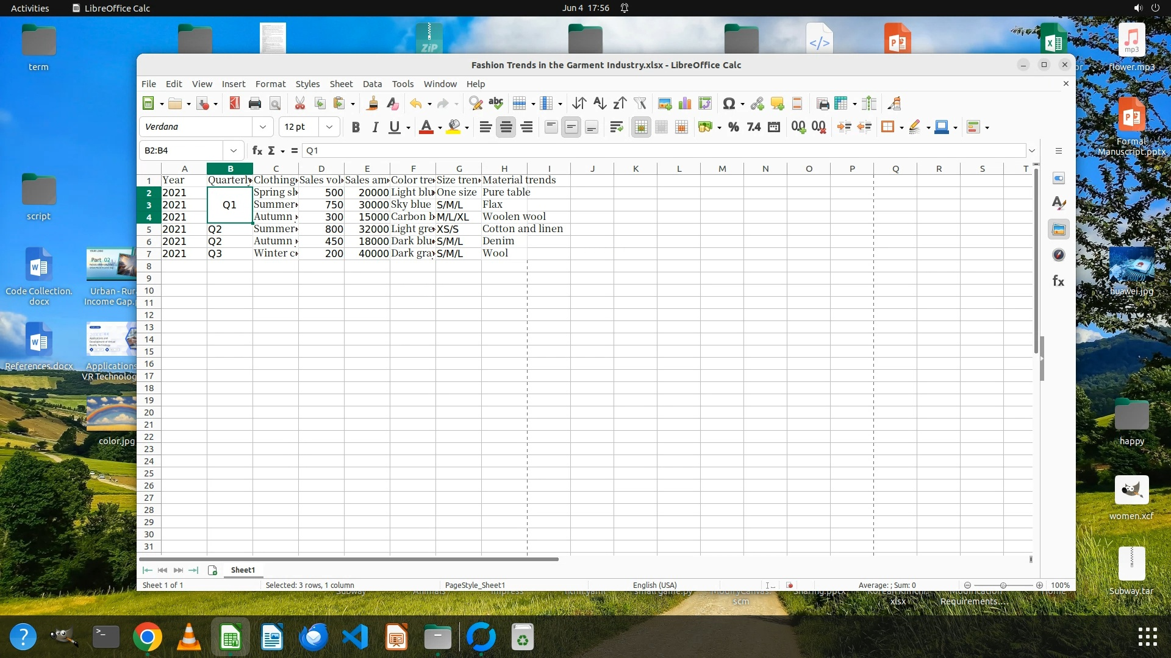Open the Function Wizard beside formula bar

(257, 150)
